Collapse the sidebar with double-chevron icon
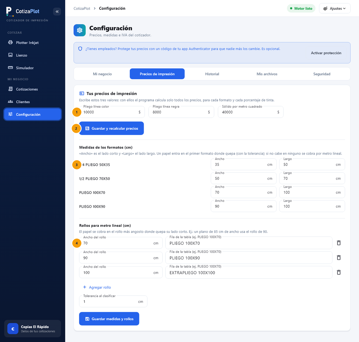359x342 pixels. click(x=57, y=12)
